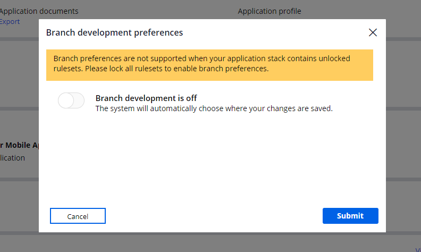Viewport: 421px width, 252px height.
Task: Cancel the branch preferences dialog
Action: pos(78,216)
